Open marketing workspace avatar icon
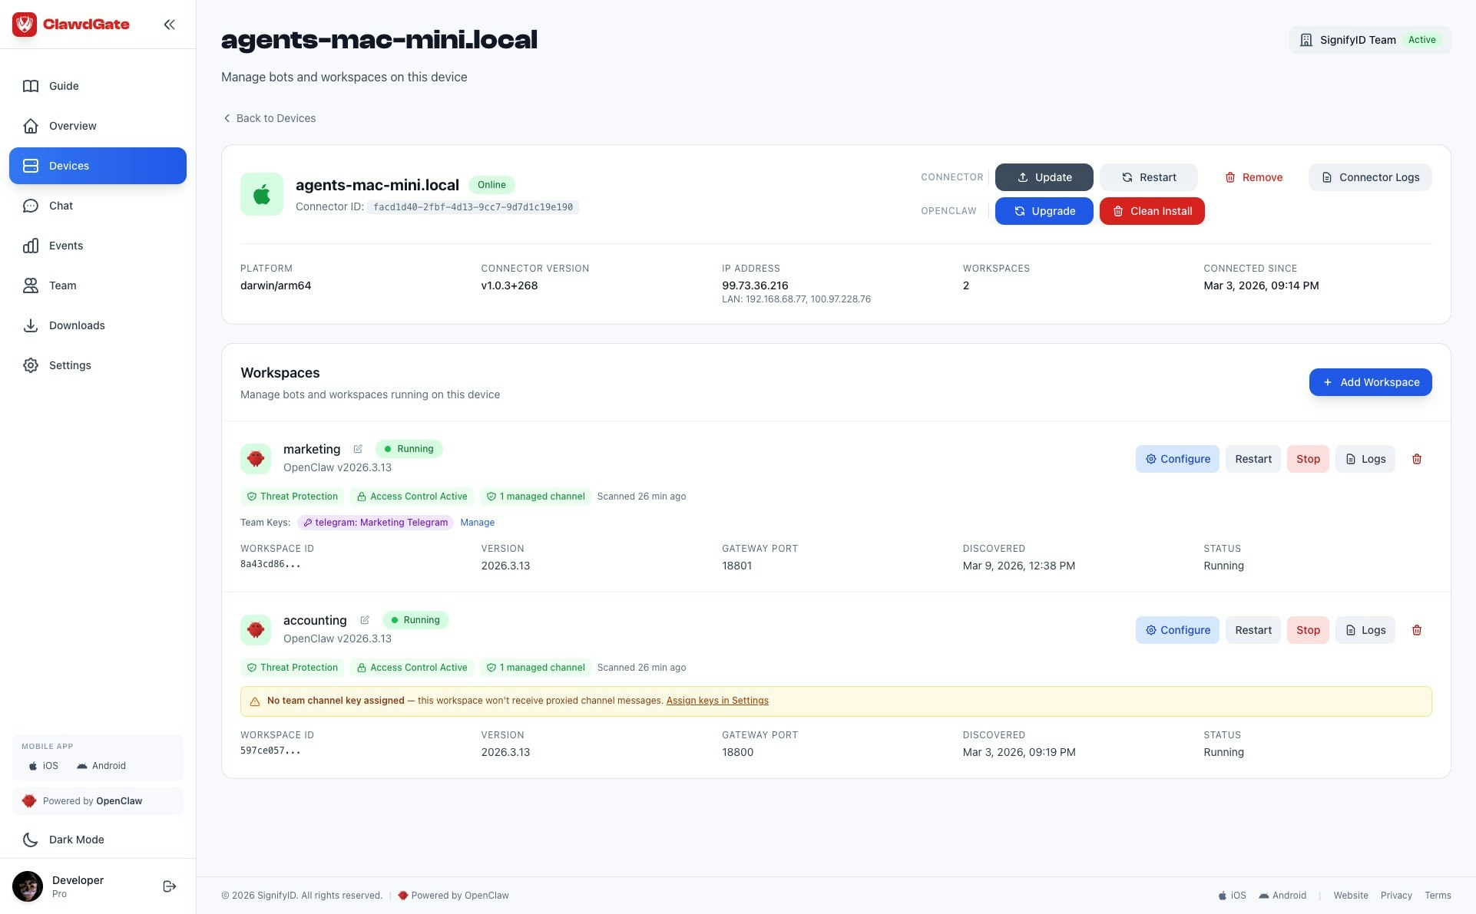 click(256, 459)
